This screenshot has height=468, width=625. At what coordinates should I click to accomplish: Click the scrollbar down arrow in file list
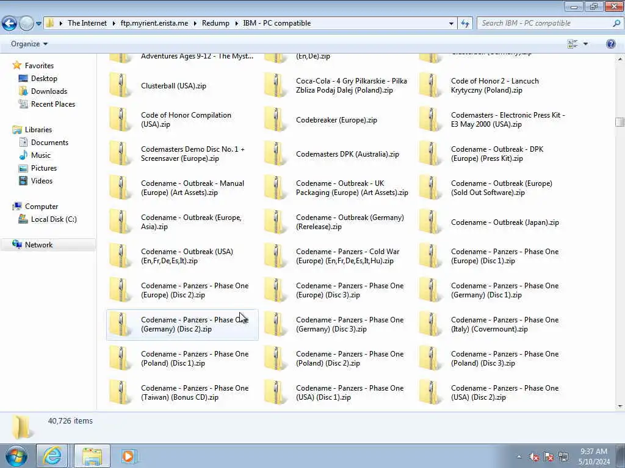[x=620, y=406]
